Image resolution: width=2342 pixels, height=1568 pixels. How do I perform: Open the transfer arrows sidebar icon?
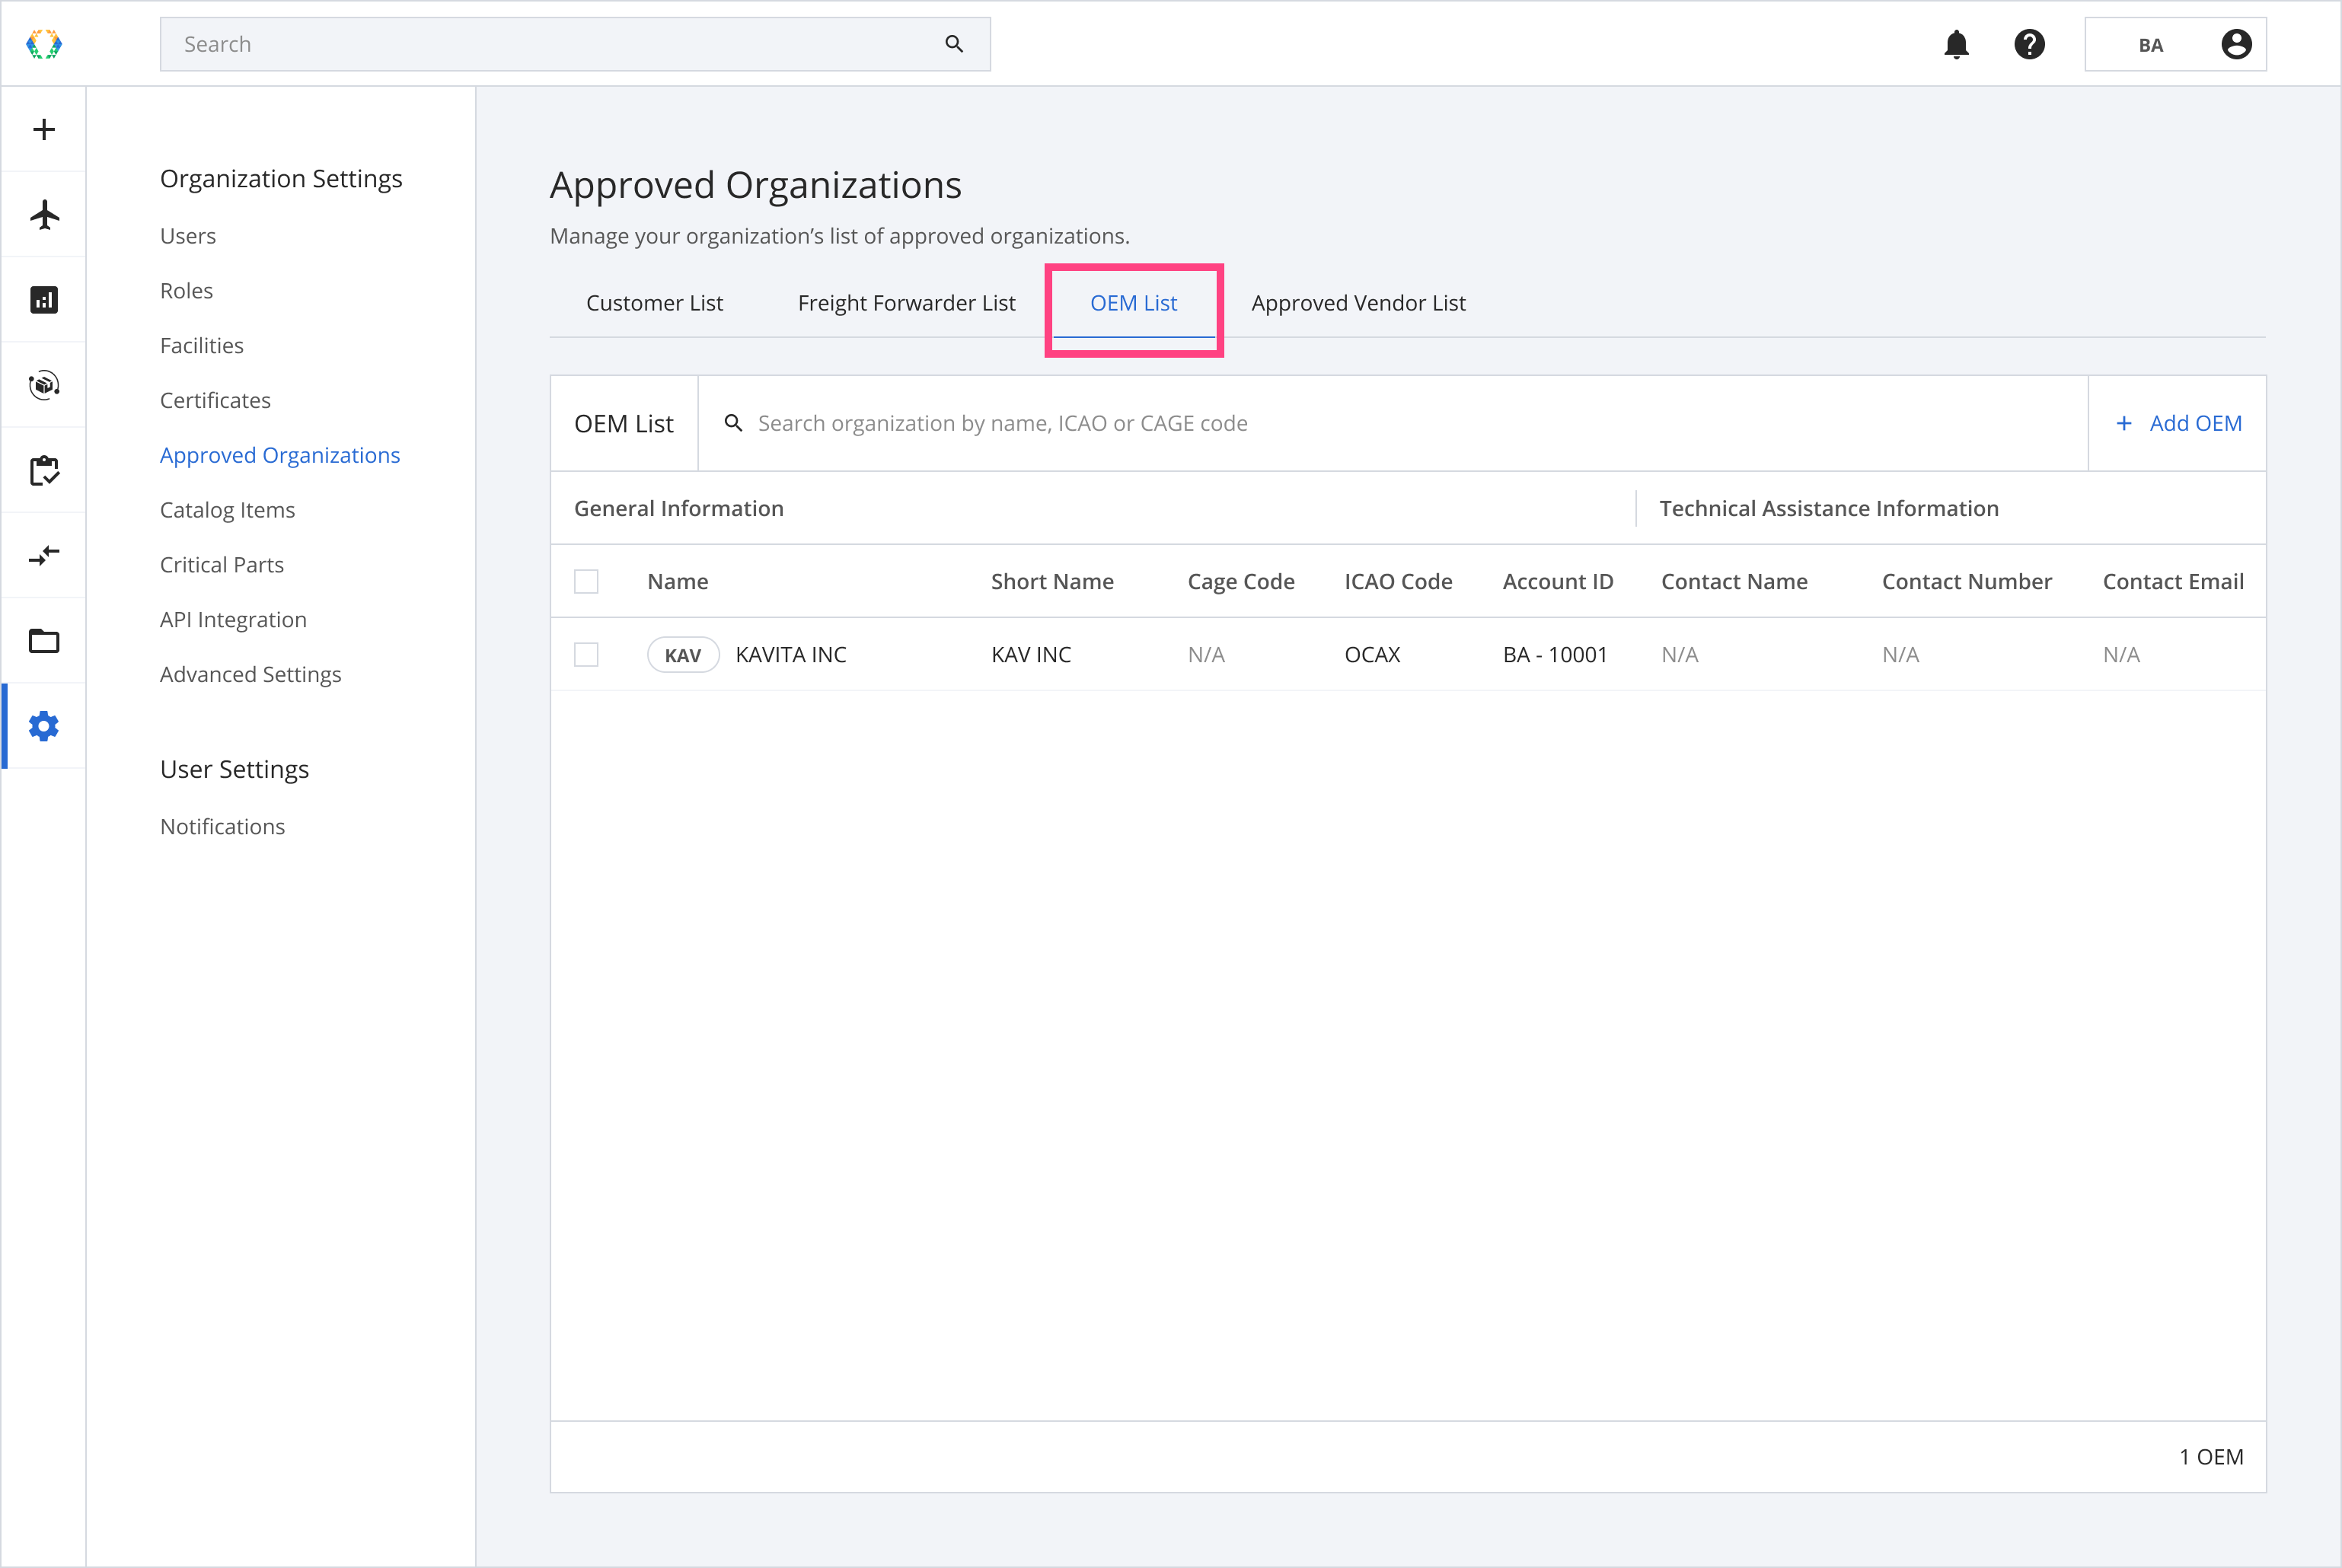pos(44,555)
